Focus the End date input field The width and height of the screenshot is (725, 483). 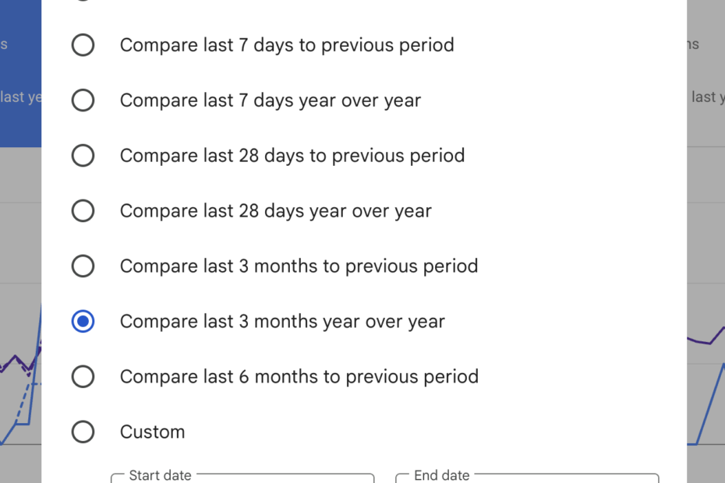pos(526,478)
